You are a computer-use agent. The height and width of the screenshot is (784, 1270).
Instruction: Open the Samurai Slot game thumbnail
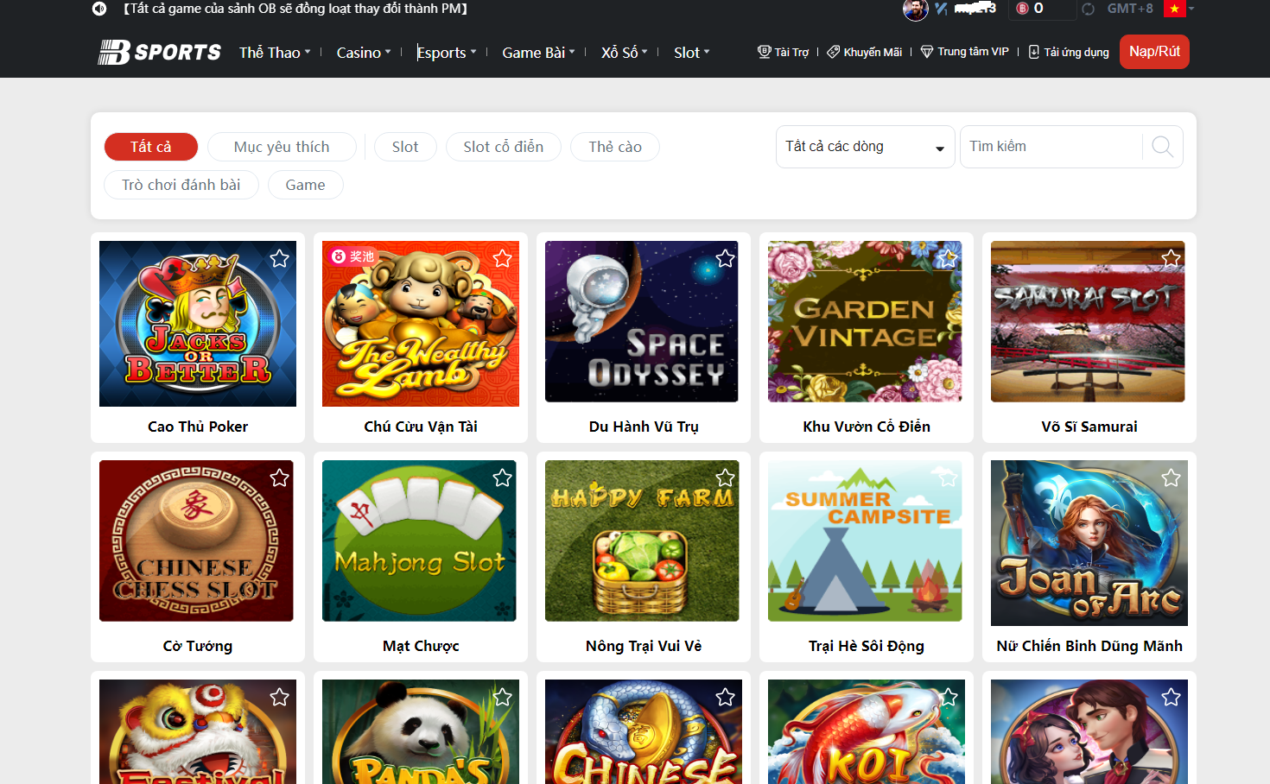(1088, 321)
